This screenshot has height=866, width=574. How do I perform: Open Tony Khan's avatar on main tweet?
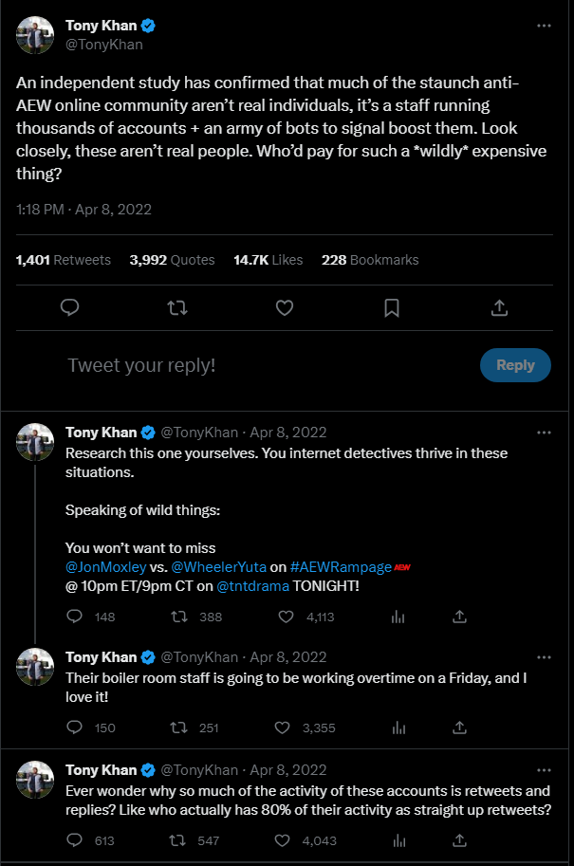tap(35, 35)
